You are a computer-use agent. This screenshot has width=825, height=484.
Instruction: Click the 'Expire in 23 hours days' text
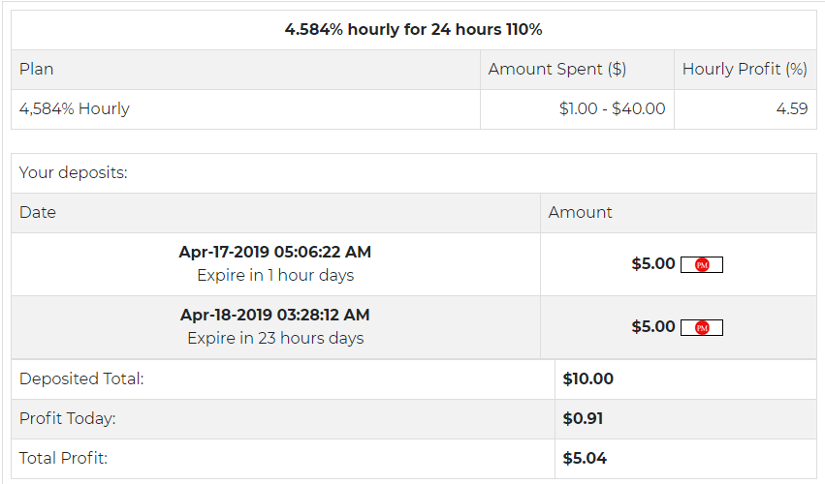point(275,339)
